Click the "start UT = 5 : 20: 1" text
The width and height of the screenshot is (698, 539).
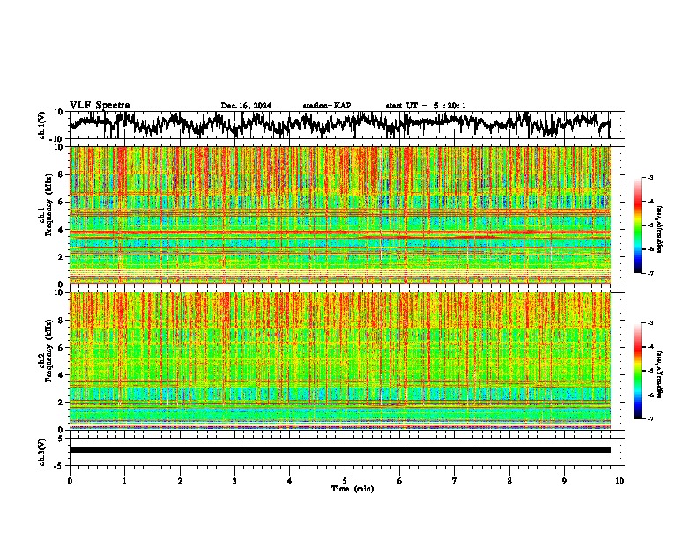click(426, 106)
